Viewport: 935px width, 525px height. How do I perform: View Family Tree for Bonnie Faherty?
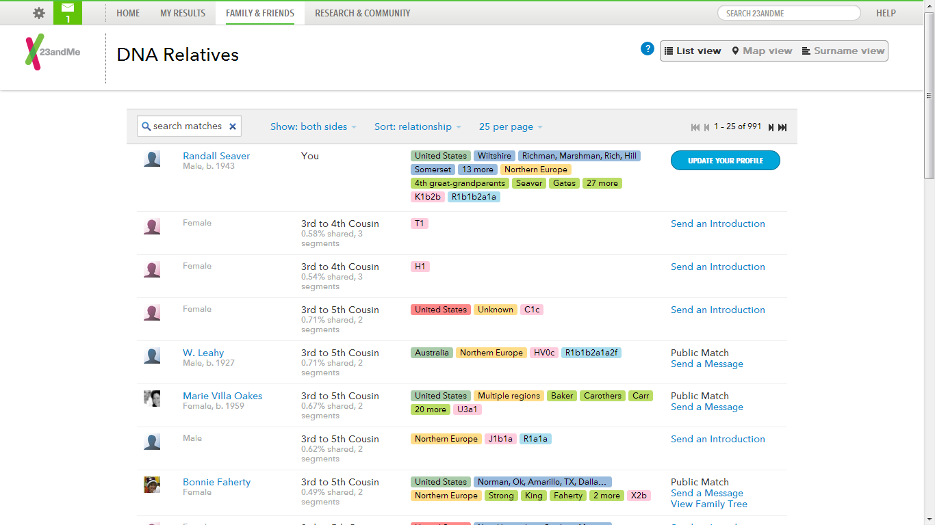[709, 504]
